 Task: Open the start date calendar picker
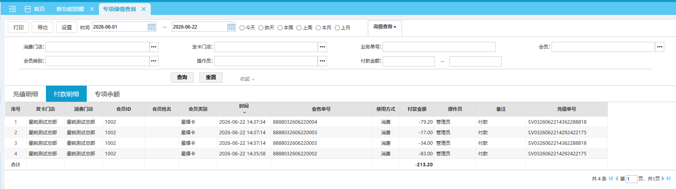coord(152,27)
